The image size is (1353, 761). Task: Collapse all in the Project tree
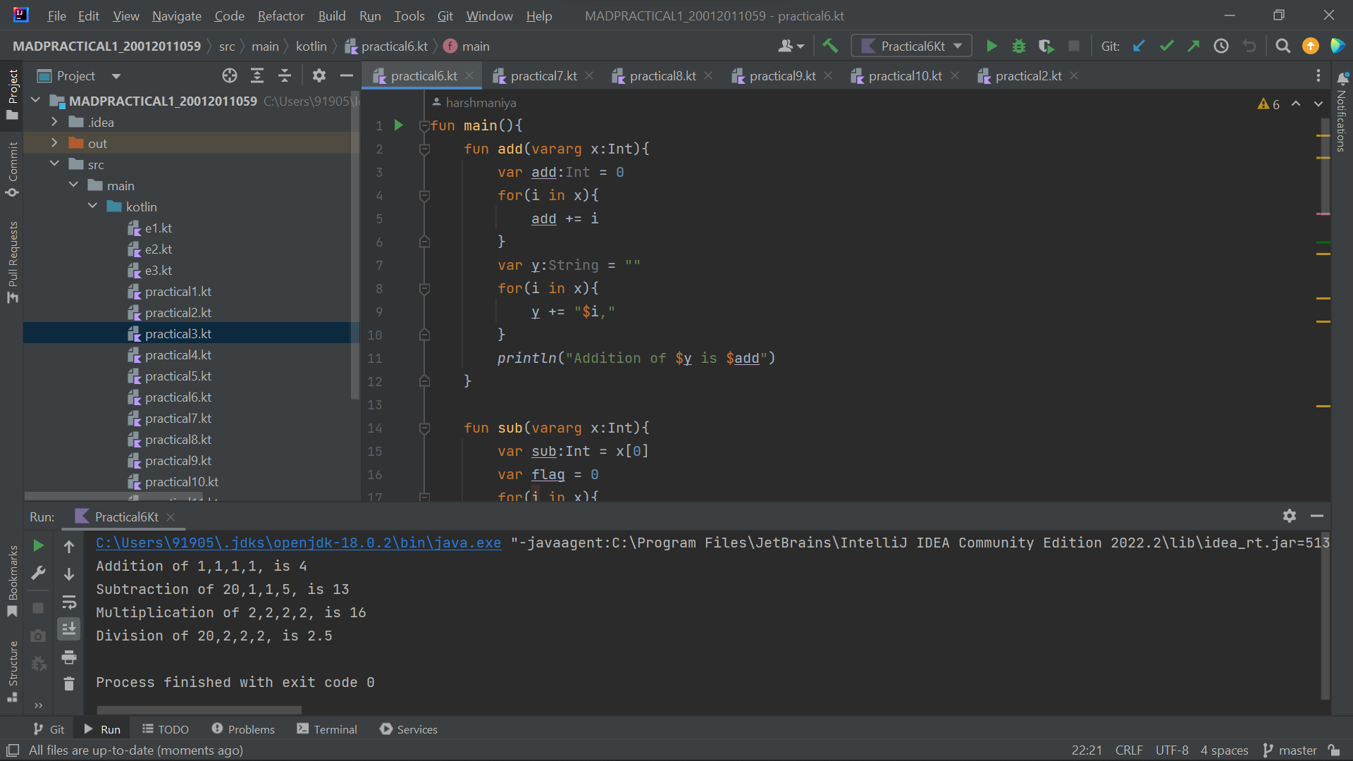click(285, 75)
